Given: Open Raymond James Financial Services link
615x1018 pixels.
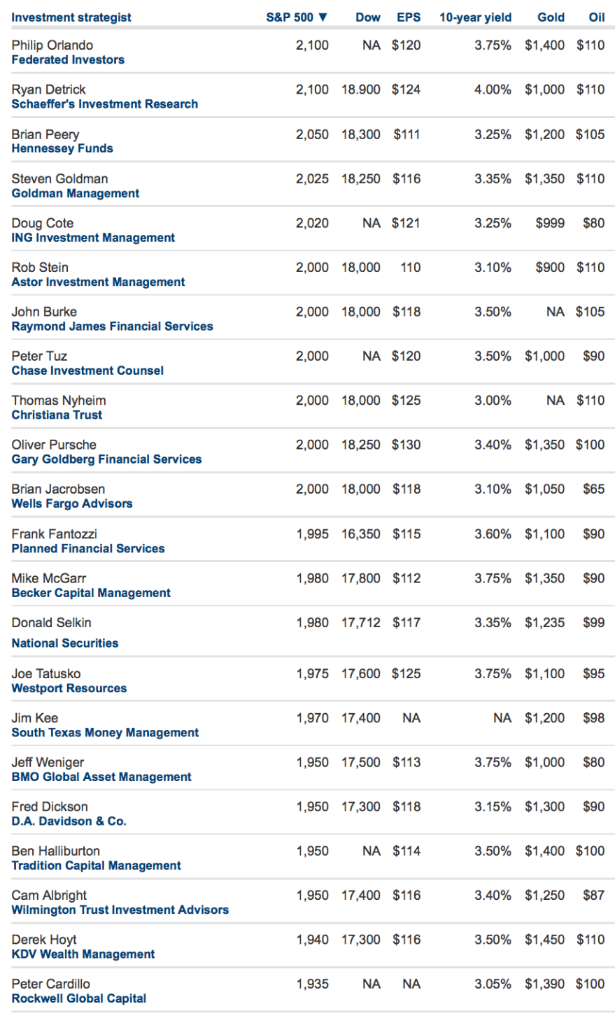Looking at the screenshot, I should coord(112,327).
